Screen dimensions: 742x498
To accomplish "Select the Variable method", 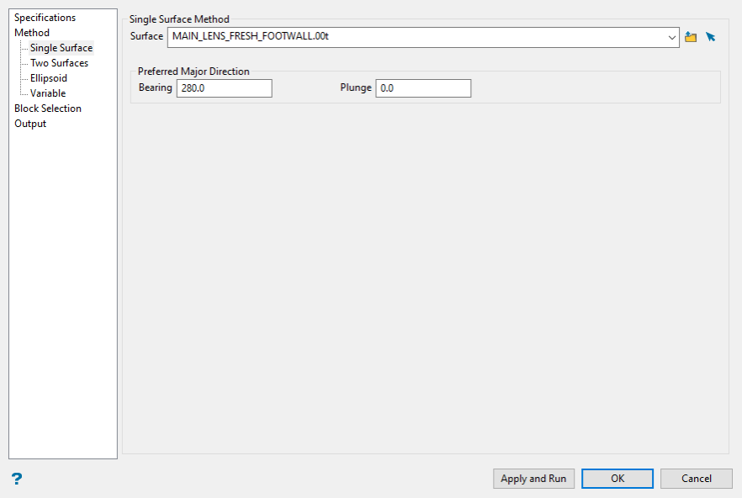I will [48, 93].
